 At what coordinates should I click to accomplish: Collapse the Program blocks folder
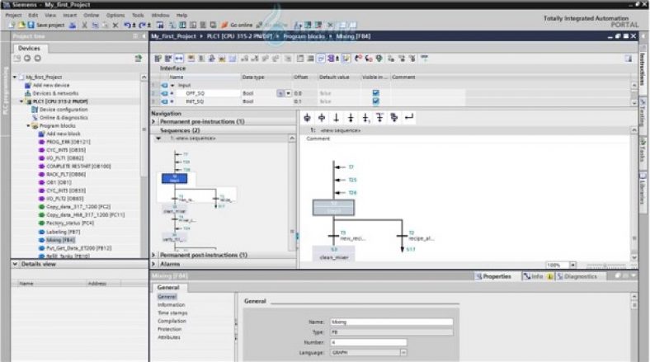28,126
